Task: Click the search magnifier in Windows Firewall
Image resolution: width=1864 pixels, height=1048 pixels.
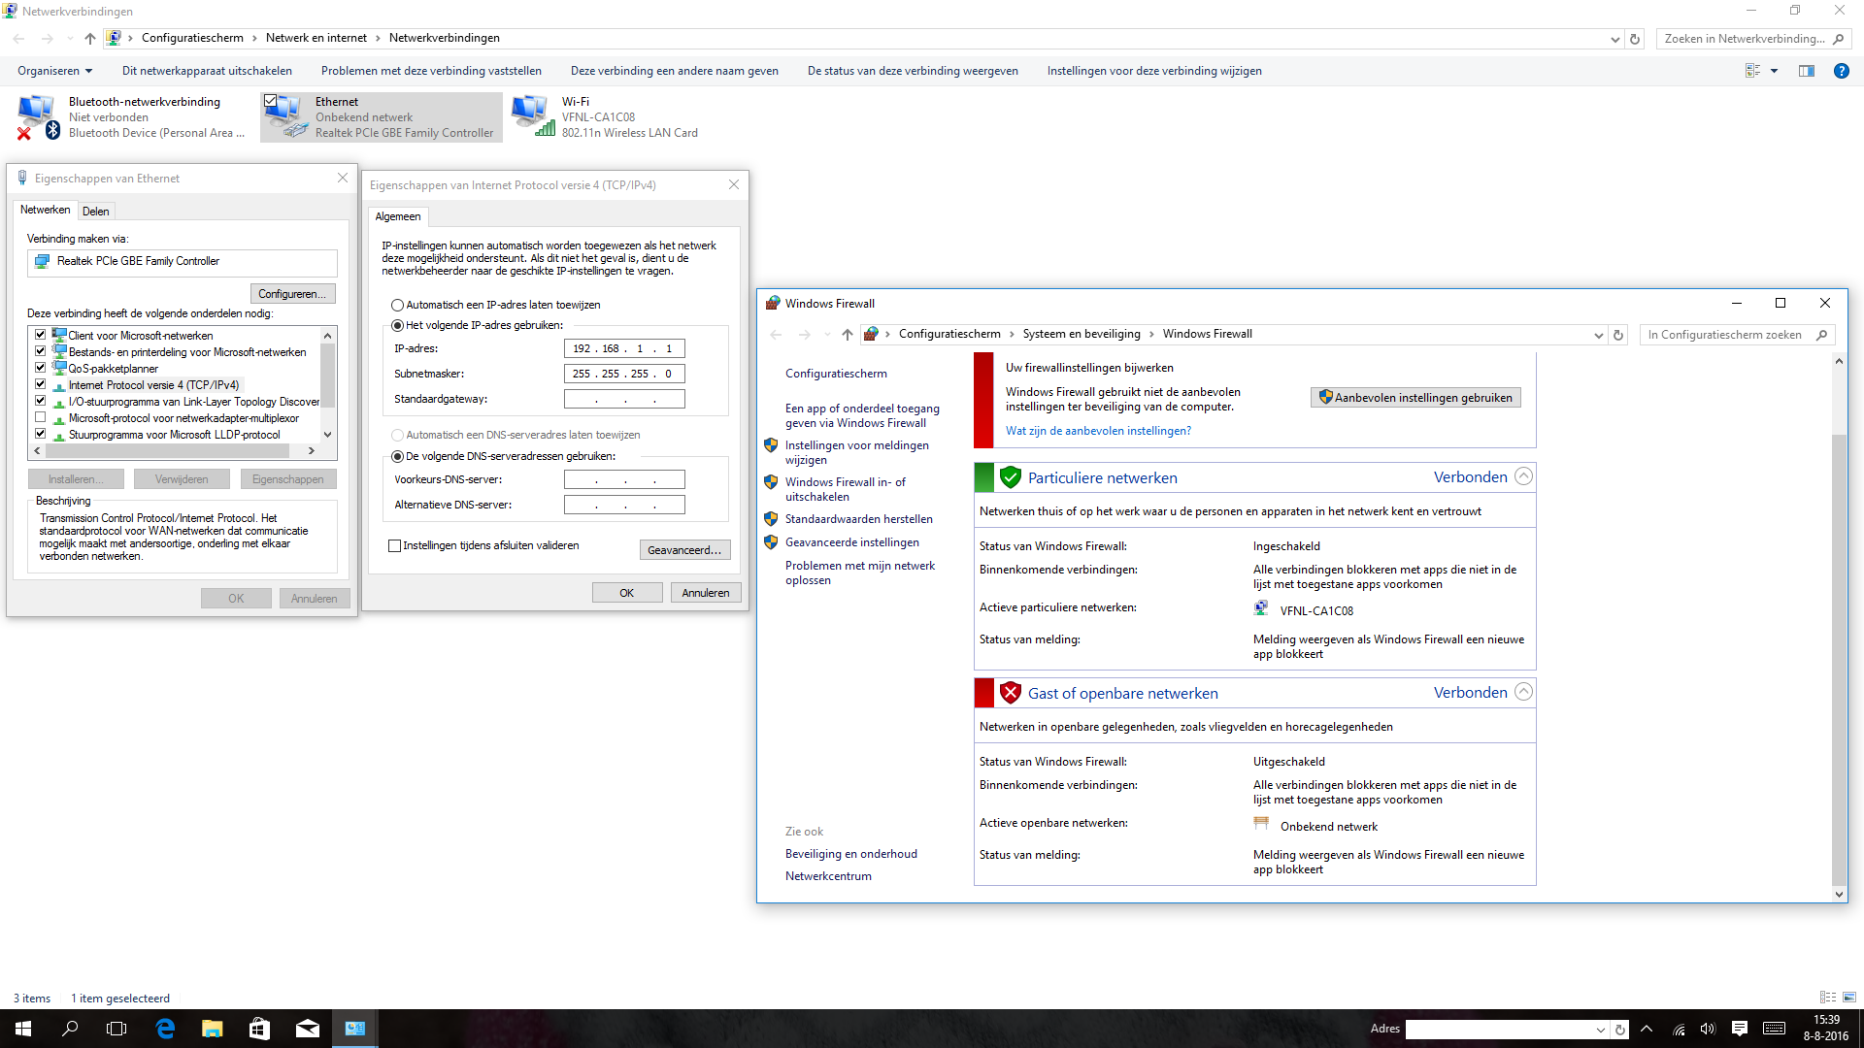Action: (x=1821, y=335)
